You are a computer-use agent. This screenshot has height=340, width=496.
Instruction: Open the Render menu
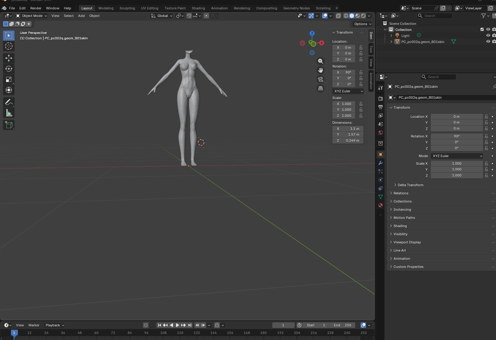[x=36, y=8]
